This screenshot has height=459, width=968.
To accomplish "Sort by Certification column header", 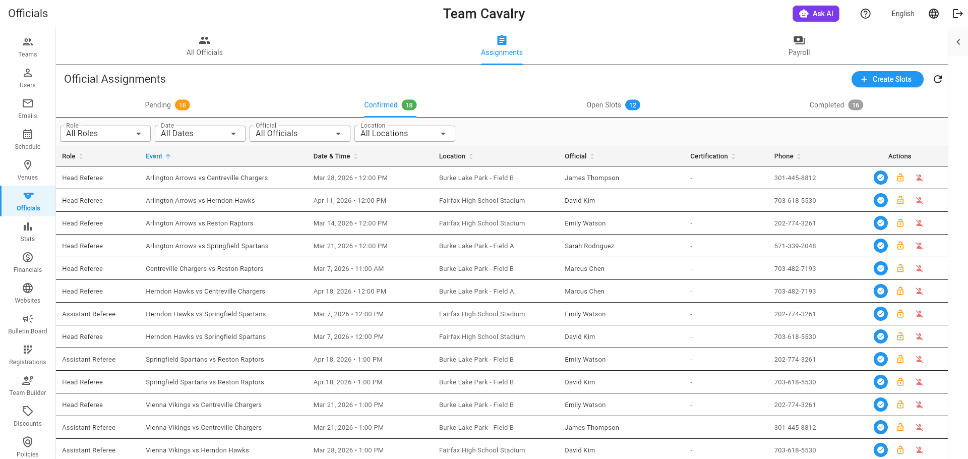I will (713, 156).
